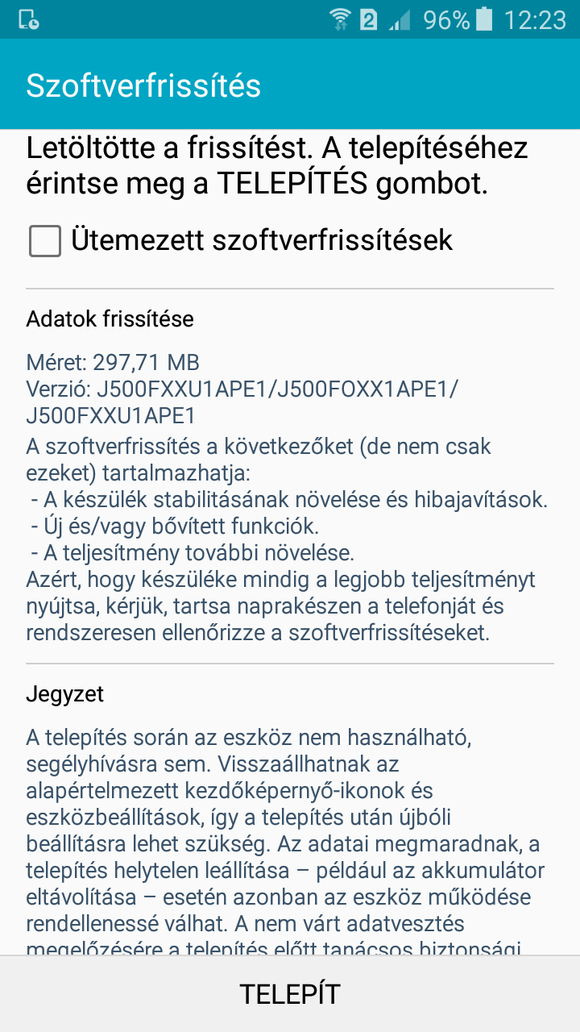
Task: Tap the TELEPÍT install button
Action: coord(290,993)
